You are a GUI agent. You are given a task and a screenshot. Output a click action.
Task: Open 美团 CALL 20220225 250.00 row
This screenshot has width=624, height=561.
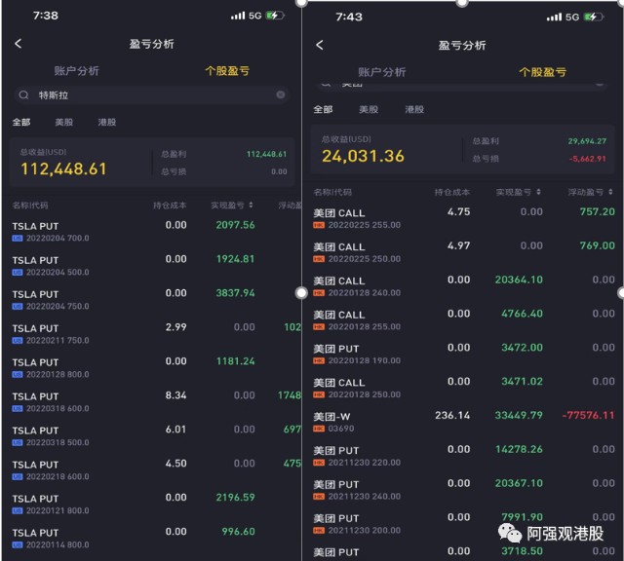point(464,252)
